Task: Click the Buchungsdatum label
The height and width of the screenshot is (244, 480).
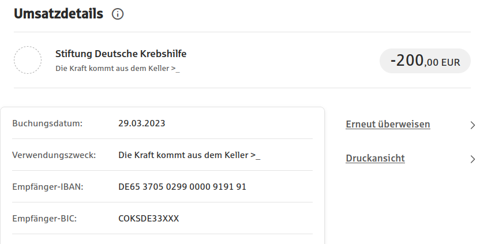Action: pos(47,123)
